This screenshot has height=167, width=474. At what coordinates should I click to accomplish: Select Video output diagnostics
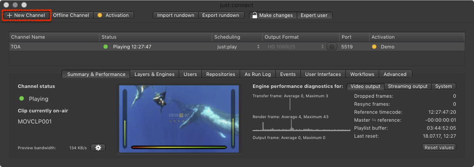tap(365, 87)
